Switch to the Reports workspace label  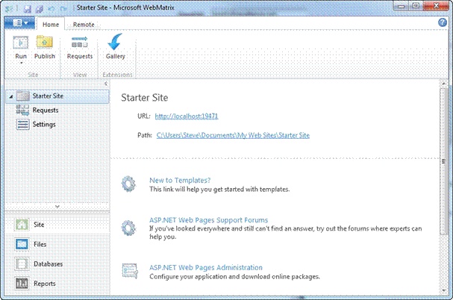(45, 284)
